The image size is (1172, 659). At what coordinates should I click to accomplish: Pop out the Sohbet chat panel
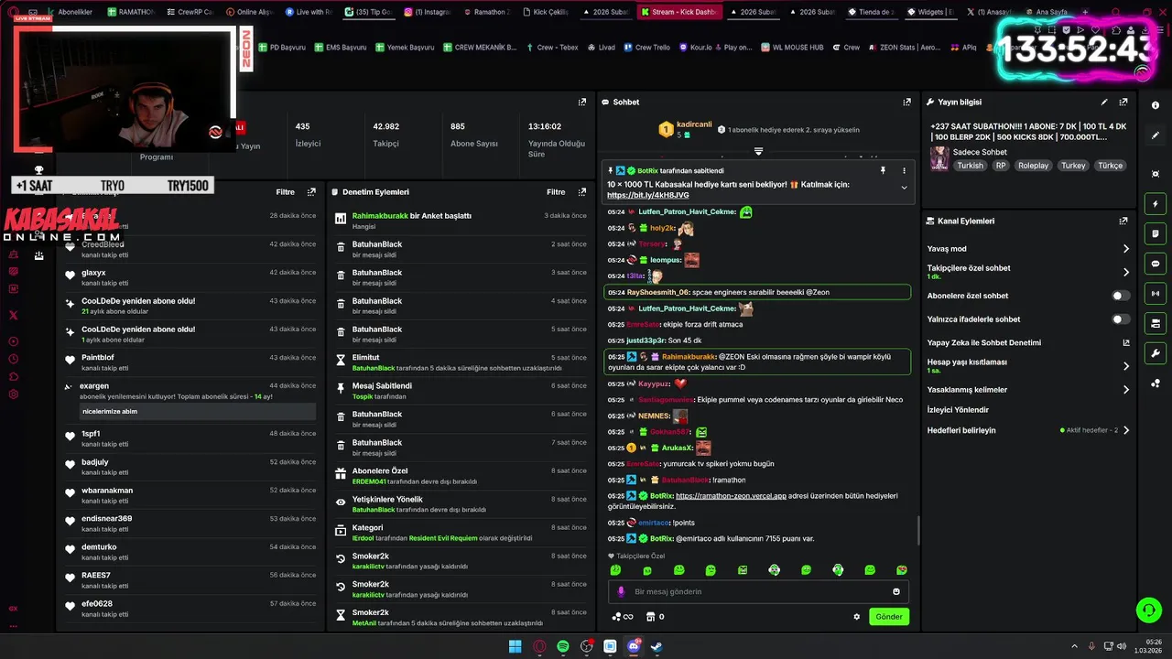point(907,103)
